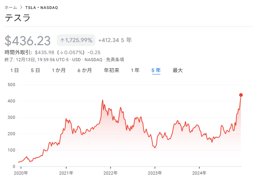Select the 1日 time range tab
The image size is (254, 182).
click(x=14, y=71)
